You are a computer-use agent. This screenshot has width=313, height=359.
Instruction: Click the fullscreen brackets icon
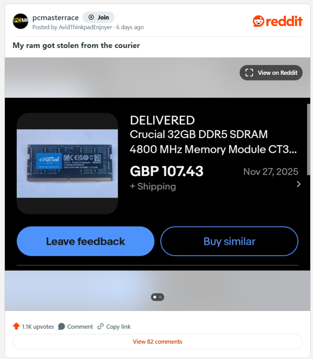click(x=249, y=73)
